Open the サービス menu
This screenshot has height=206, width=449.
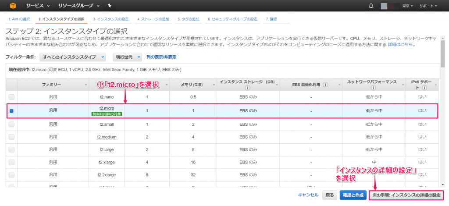38,6
